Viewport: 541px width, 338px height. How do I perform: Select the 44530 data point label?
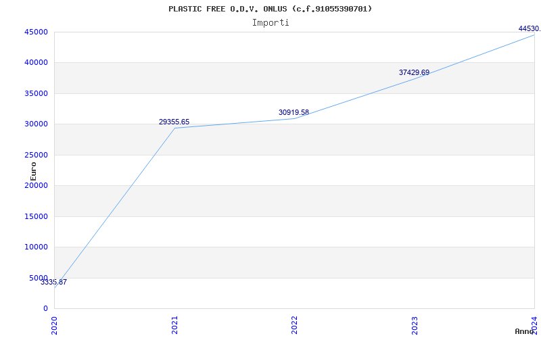coord(529,28)
